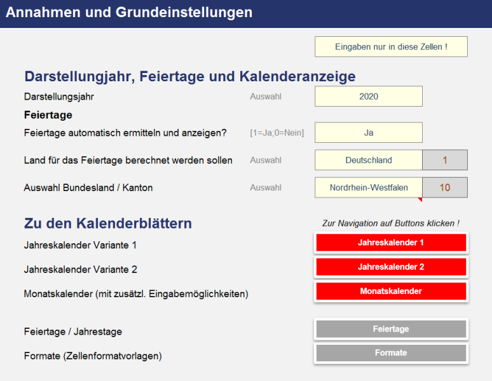Image resolution: width=492 pixels, height=381 pixels.
Task: Click the red comment marker under Nordrhein-Westfalen
Action: 420,199
